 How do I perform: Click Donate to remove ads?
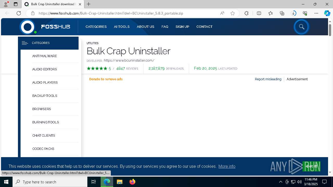(x=106, y=79)
